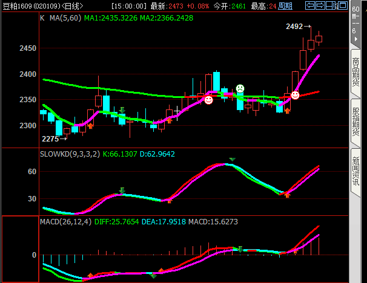This screenshot has height=283, width=367.
Task: Click the DIFF:25.7654 value
Action: point(116,221)
